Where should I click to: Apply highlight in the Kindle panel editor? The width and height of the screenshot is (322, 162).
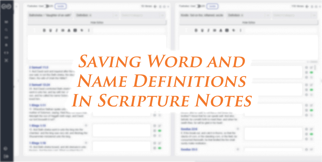point(227,30)
